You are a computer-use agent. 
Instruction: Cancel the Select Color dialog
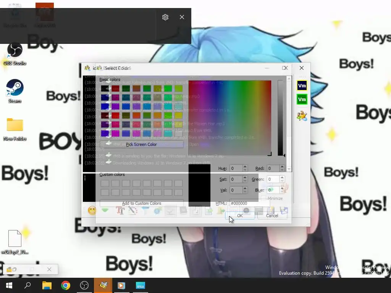tap(272, 216)
